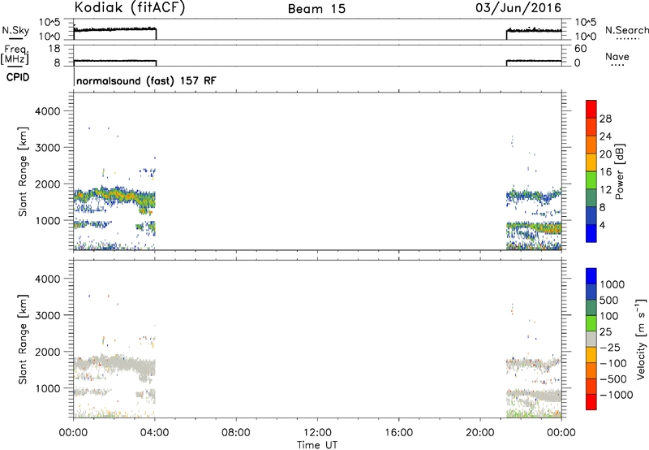Viewport: 649px width, 450px height.
Task: Click the date '03/Jun/2016'
Action: pyautogui.click(x=518, y=8)
